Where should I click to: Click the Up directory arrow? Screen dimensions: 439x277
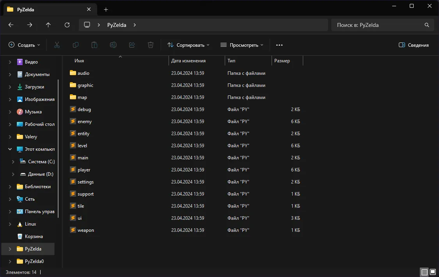(48, 25)
